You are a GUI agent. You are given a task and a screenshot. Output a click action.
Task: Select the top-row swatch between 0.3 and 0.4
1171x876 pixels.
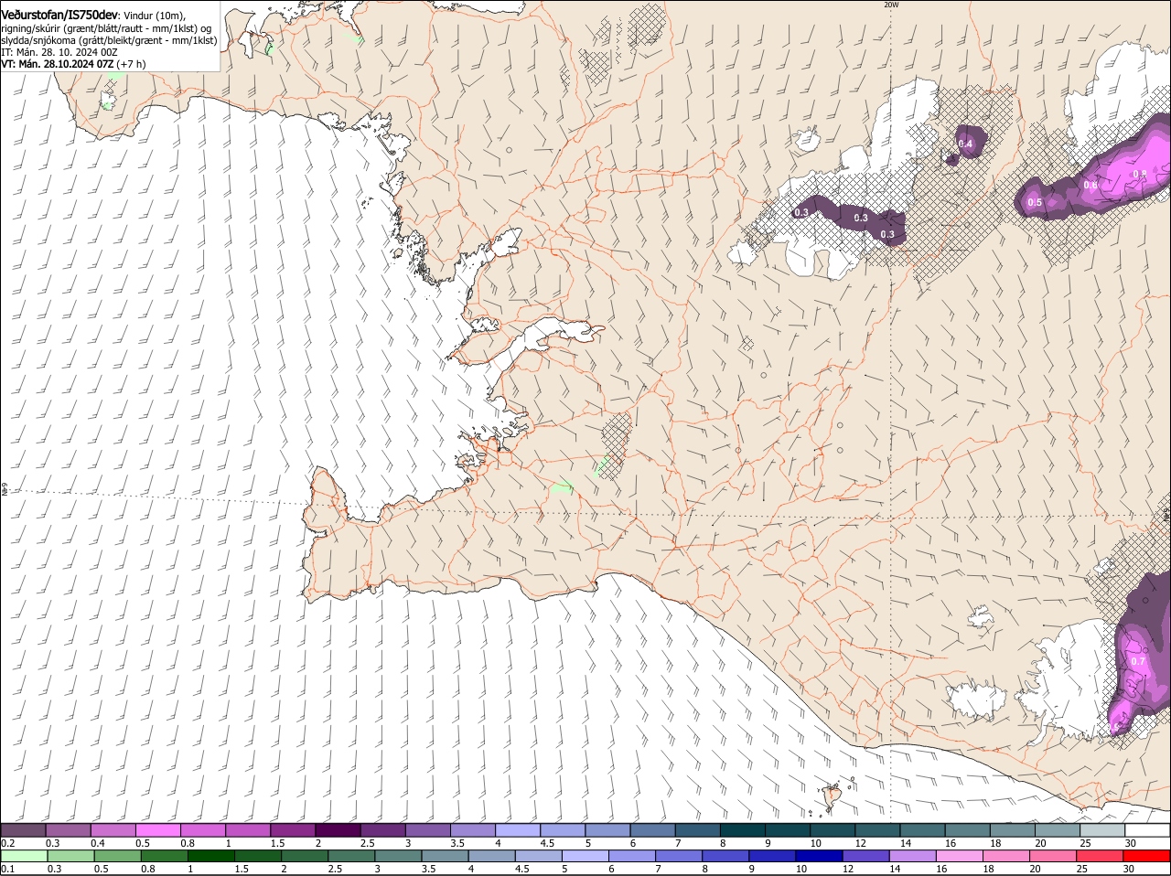(x=68, y=829)
